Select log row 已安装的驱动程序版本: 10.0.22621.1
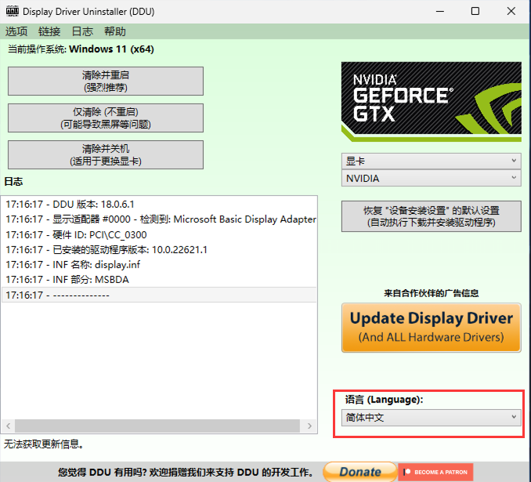 (x=159, y=250)
